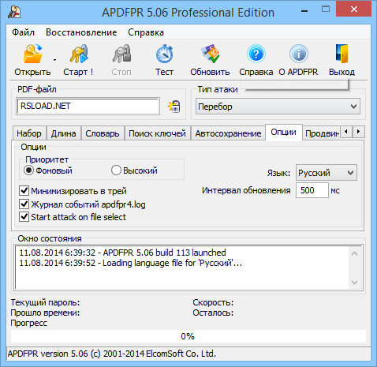This screenshot has width=377, height=367.
Task: Click the Стоп toolbar icon
Action: [x=121, y=54]
